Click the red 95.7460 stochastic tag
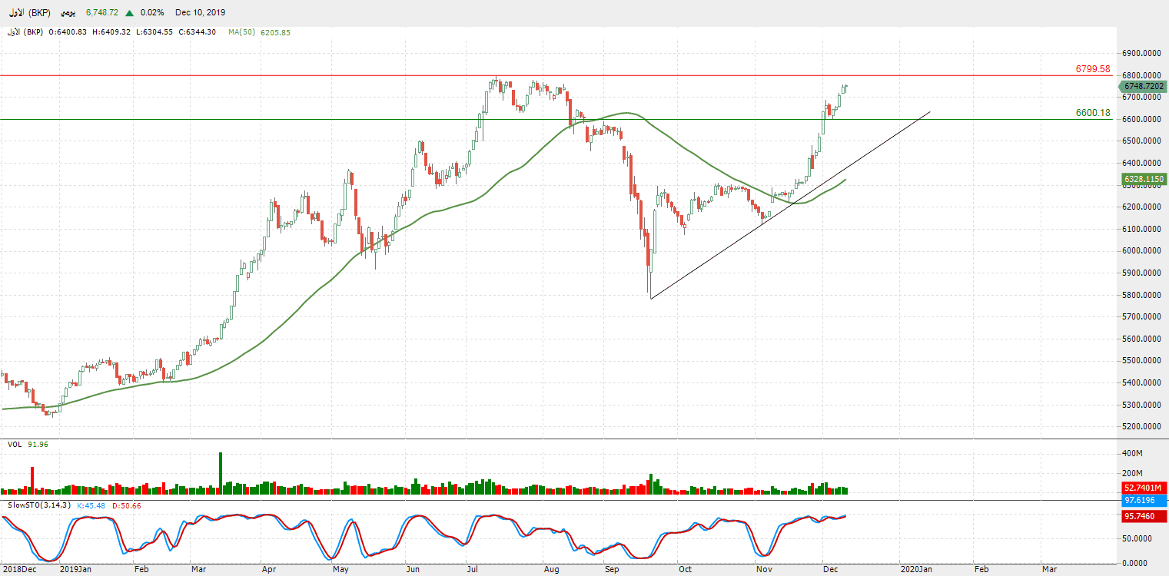Image resolution: width=1169 pixels, height=576 pixels. (1144, 516)
